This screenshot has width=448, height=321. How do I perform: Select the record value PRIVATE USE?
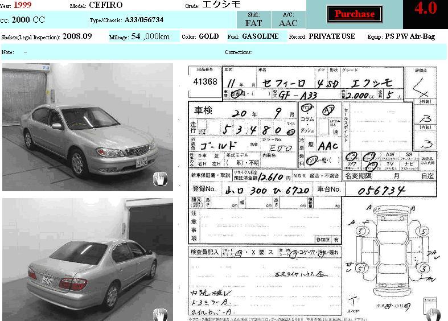(x=332, y=36)
